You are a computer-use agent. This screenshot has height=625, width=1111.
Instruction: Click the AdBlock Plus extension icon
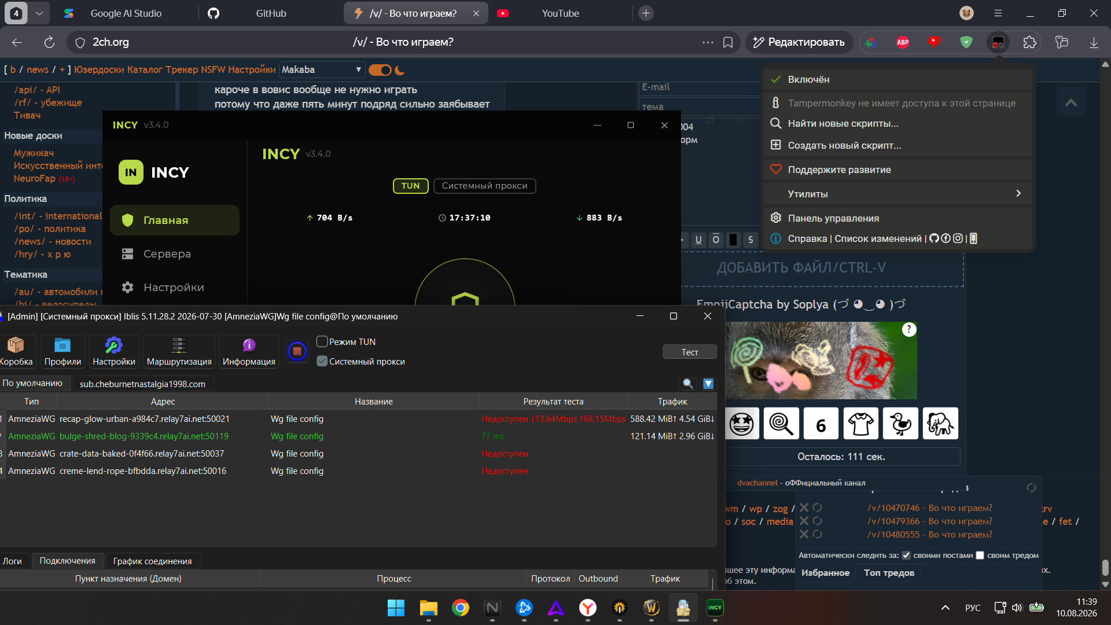(x=903, y=42)
